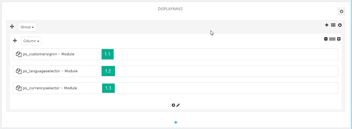Click the Group move handle icon

12,27
